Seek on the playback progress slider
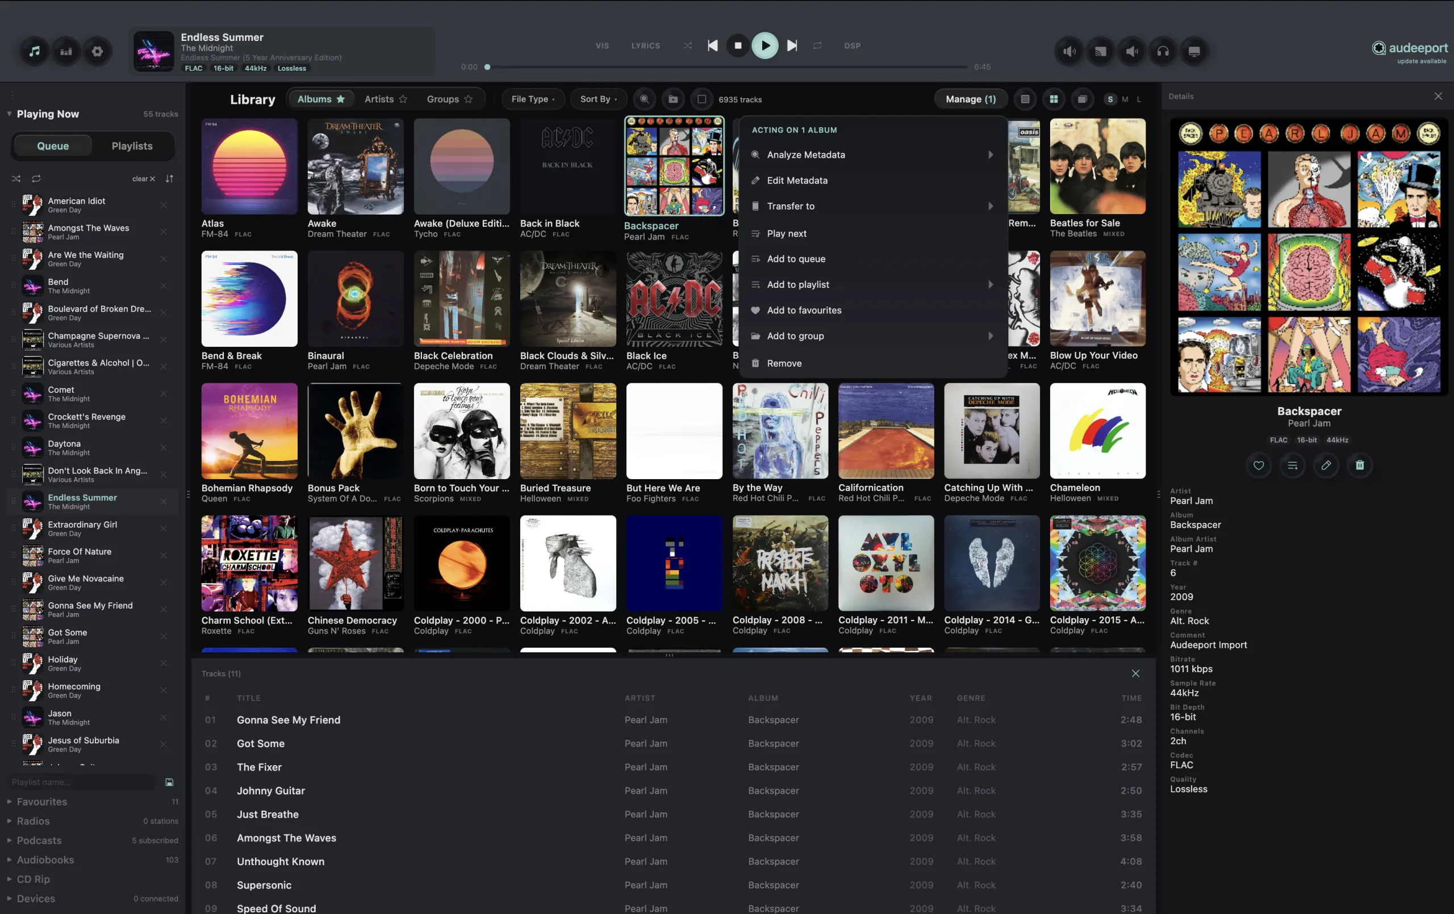 point(726,67)
